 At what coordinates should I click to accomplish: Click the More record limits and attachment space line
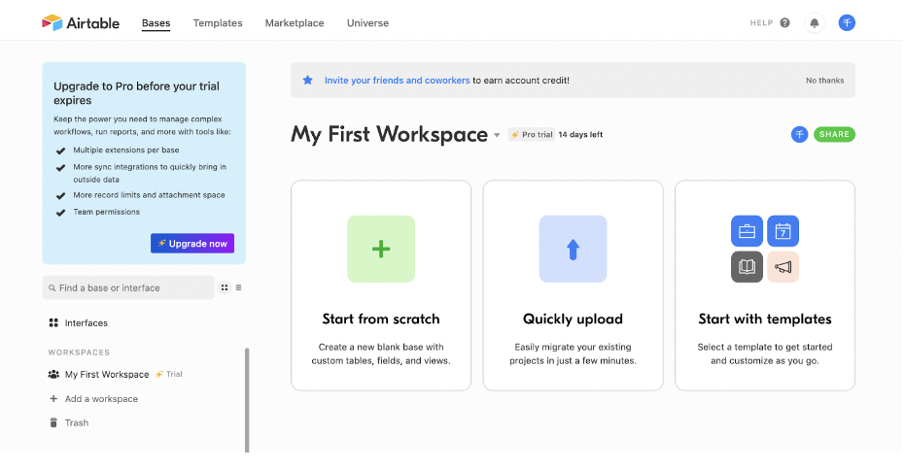[x=150, y=195]
